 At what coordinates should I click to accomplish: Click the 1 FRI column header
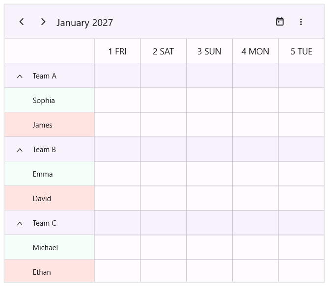click(117, 51)
